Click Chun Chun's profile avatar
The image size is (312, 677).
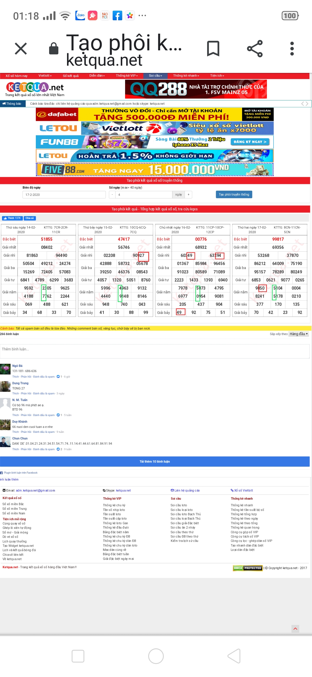tap(5, 441)
